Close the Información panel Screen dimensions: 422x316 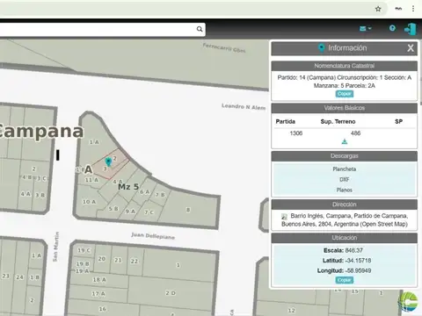click(411, 48)
